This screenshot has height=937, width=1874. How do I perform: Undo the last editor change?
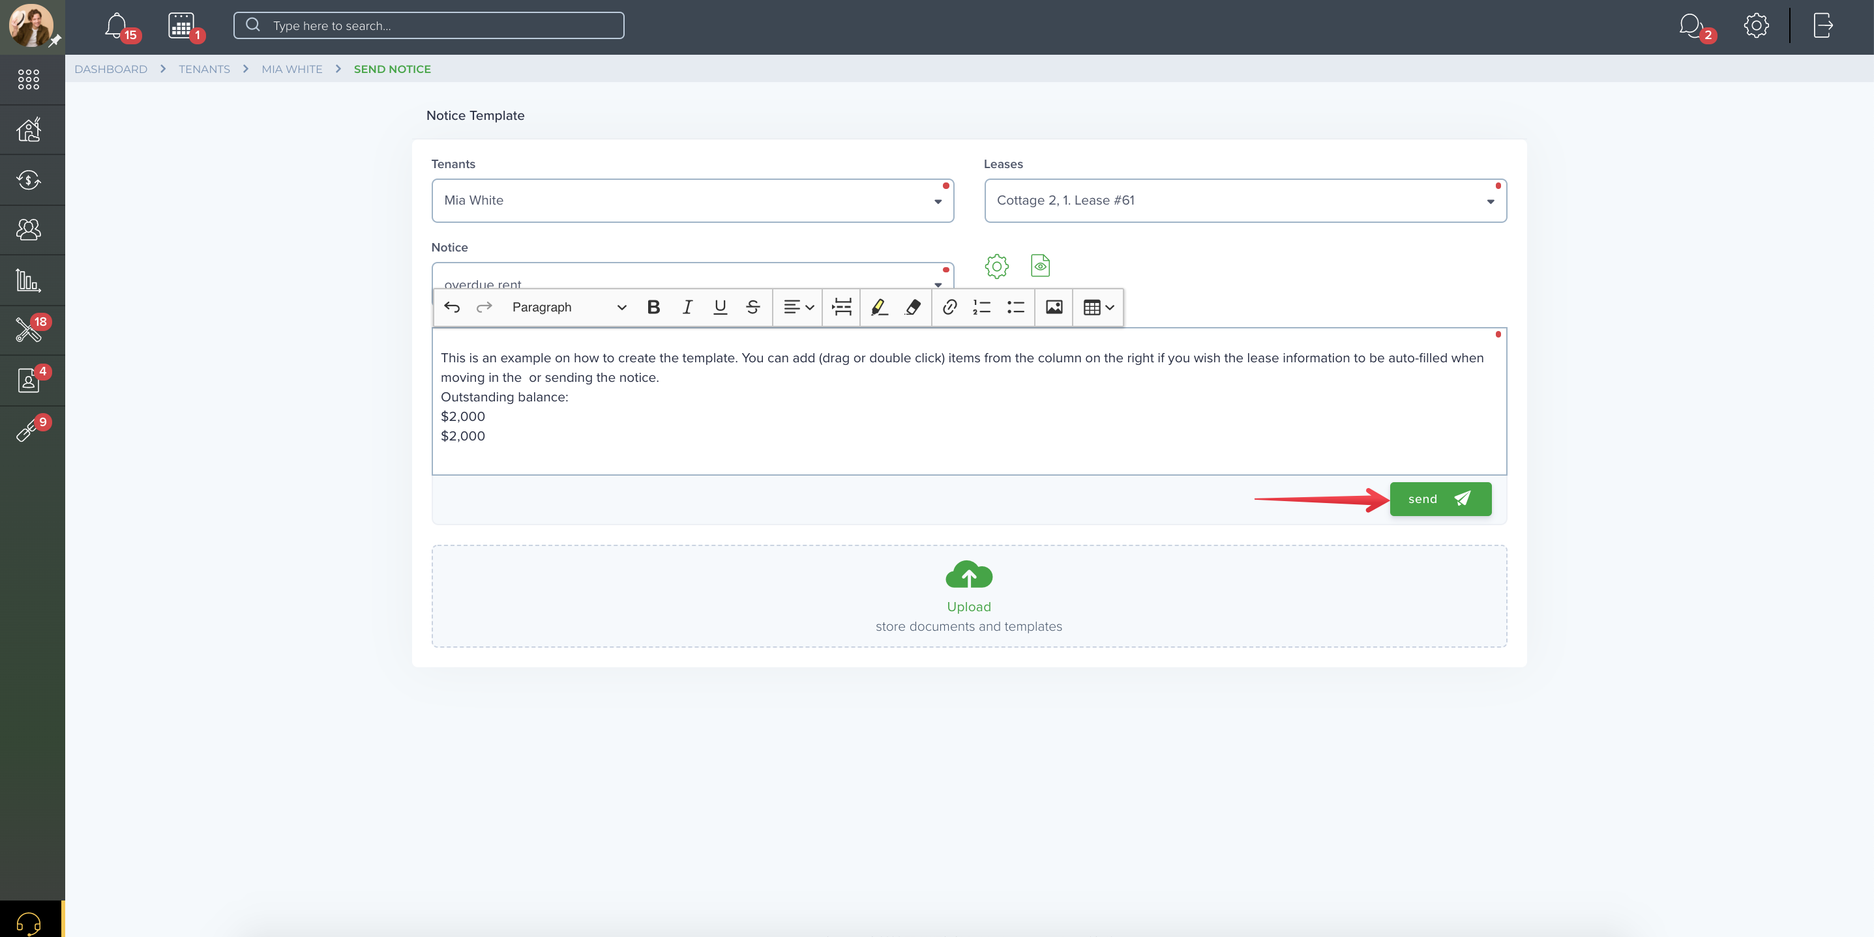[x=452, y=308]
